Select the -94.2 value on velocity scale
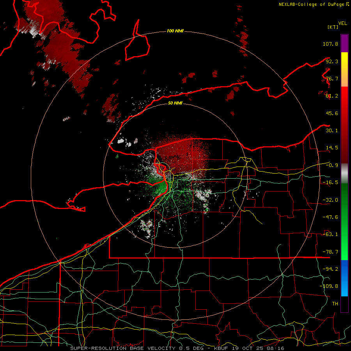The height and width of the screenshot is (351, 351). (x=330, y=269)
